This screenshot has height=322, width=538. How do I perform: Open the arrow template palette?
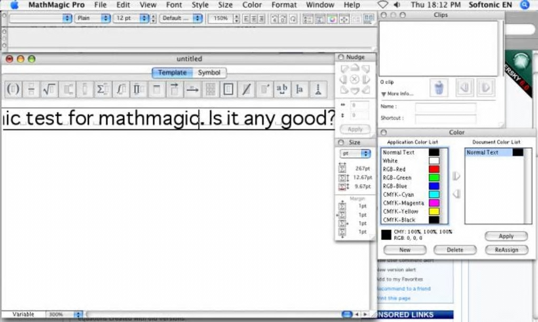[x=193, y=90]
